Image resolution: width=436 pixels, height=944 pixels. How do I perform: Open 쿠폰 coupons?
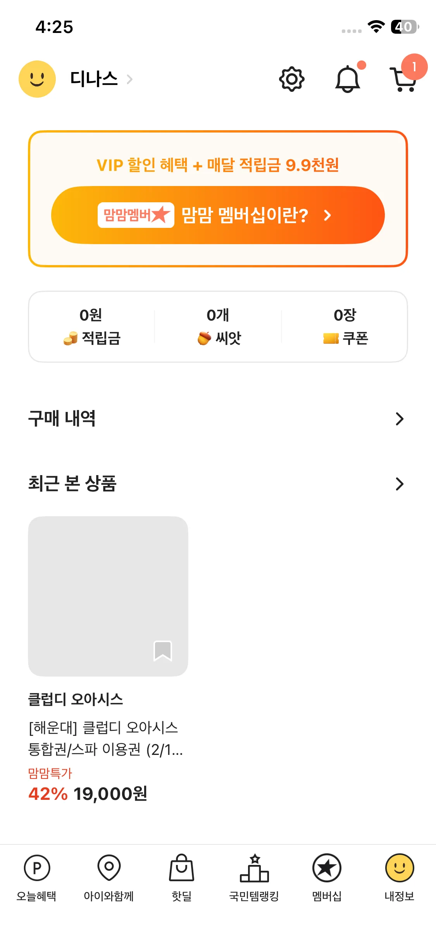(345, 327)
